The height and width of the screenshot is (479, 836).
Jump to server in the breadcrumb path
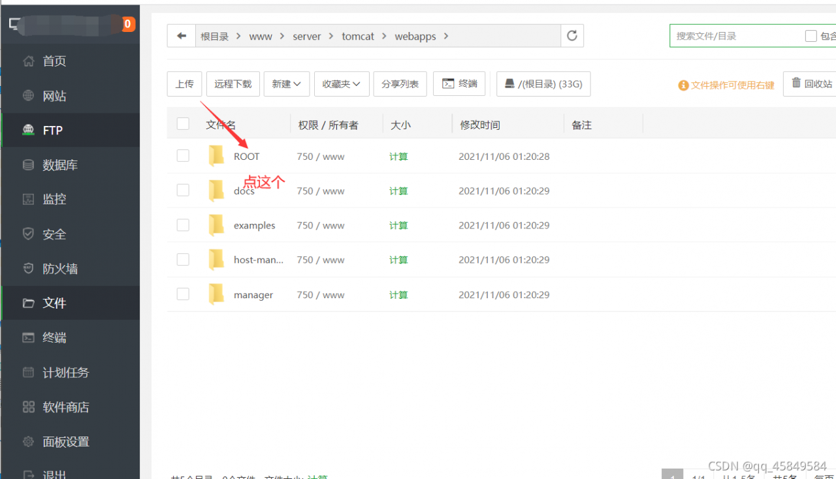tap(307, 37)
